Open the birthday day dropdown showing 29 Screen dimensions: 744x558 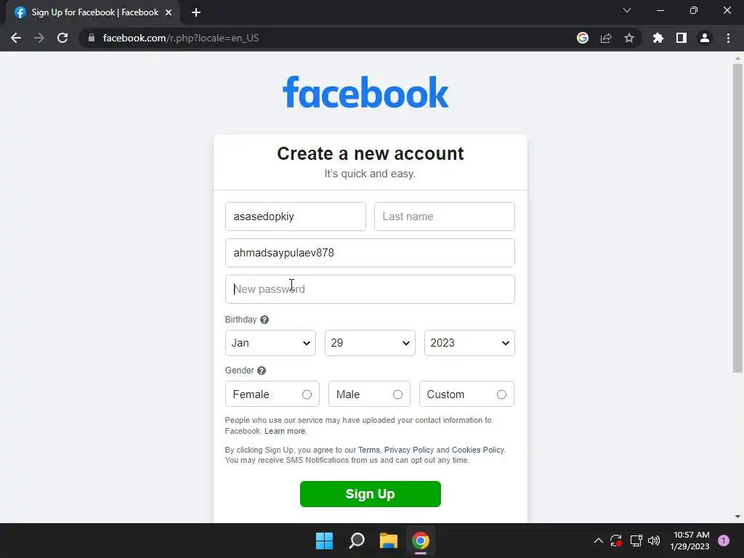click(370, 343)
